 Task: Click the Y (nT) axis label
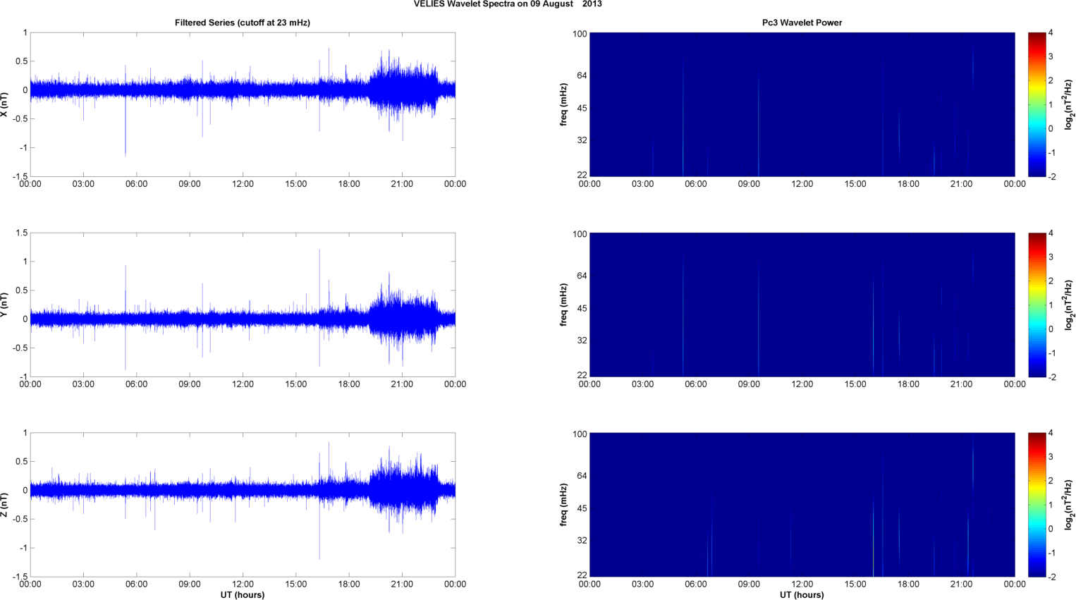click(x=4, y=305)
